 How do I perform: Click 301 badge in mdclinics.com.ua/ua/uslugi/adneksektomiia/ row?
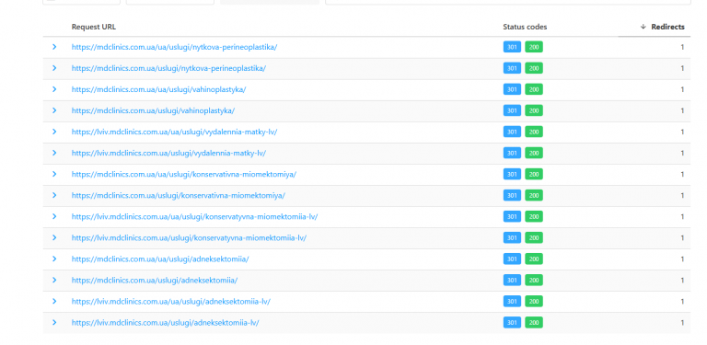[512, 259]
